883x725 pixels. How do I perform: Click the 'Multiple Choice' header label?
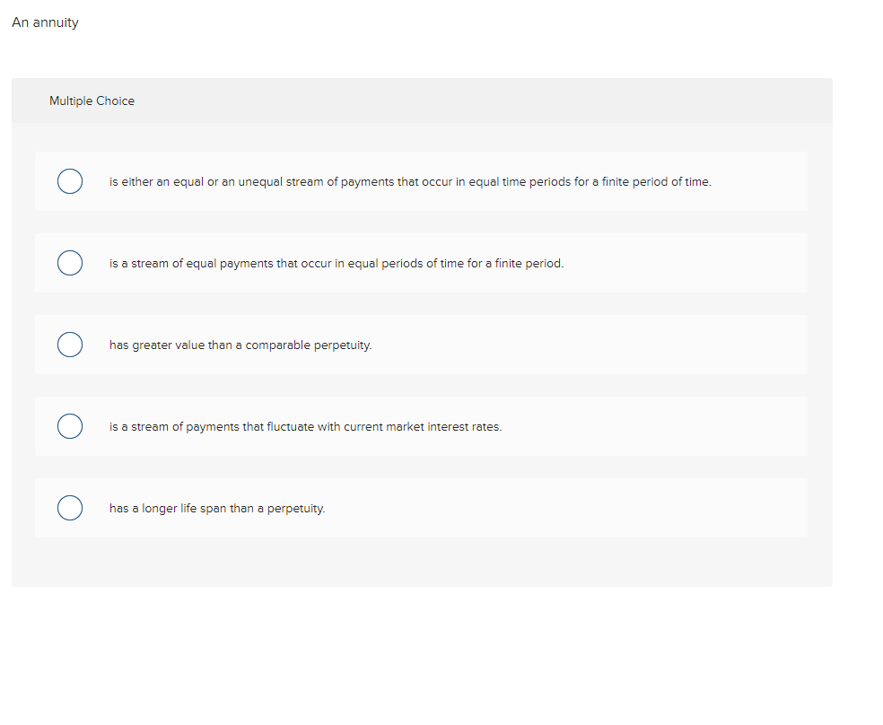pyautogui.click(x=92, y=100)
